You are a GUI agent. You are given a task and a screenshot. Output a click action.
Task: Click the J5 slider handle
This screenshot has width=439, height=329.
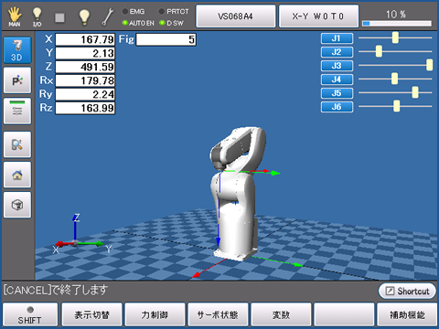click(415, 92)
